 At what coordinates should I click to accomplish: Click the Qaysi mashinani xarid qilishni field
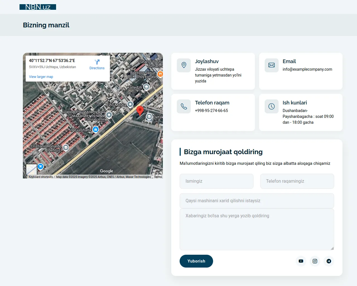coord(257,201)
